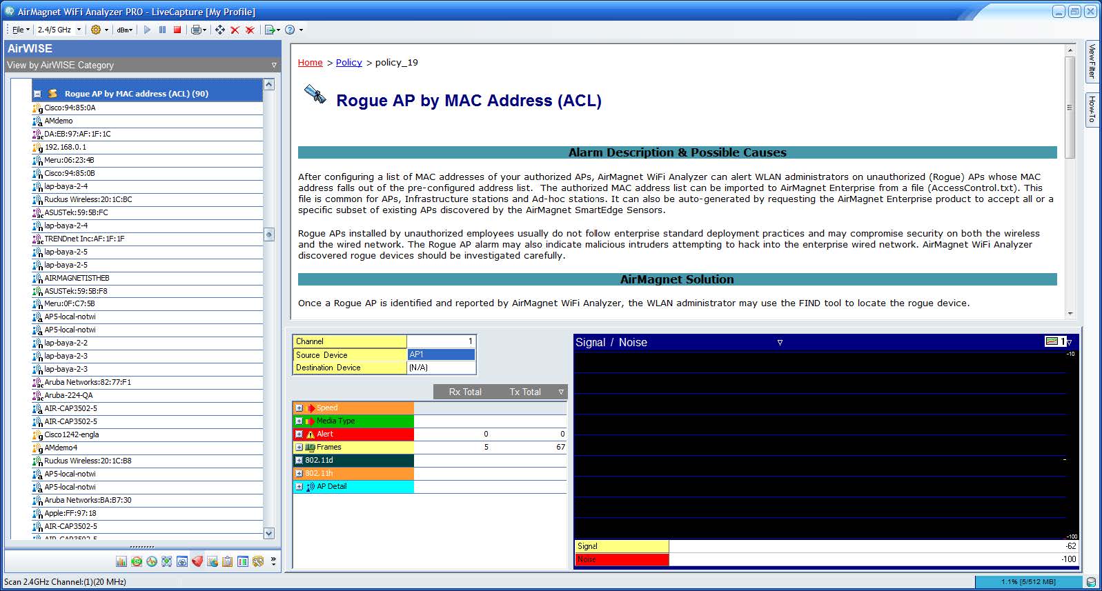Open the Signal / Noise graph dropdown
Image resolution: width=1102 pixels, height=591 pixels.
tap(780, 343)
